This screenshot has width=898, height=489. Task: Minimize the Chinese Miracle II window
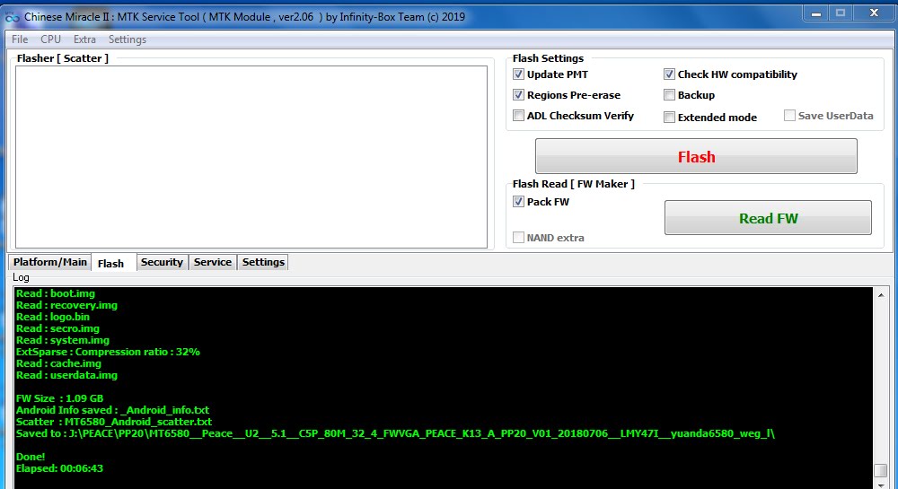(x=816, y=13)
